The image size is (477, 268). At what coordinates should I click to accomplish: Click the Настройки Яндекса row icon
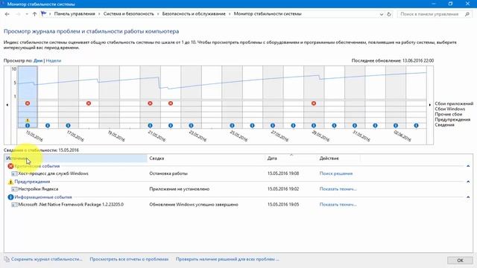click(14, 189)
